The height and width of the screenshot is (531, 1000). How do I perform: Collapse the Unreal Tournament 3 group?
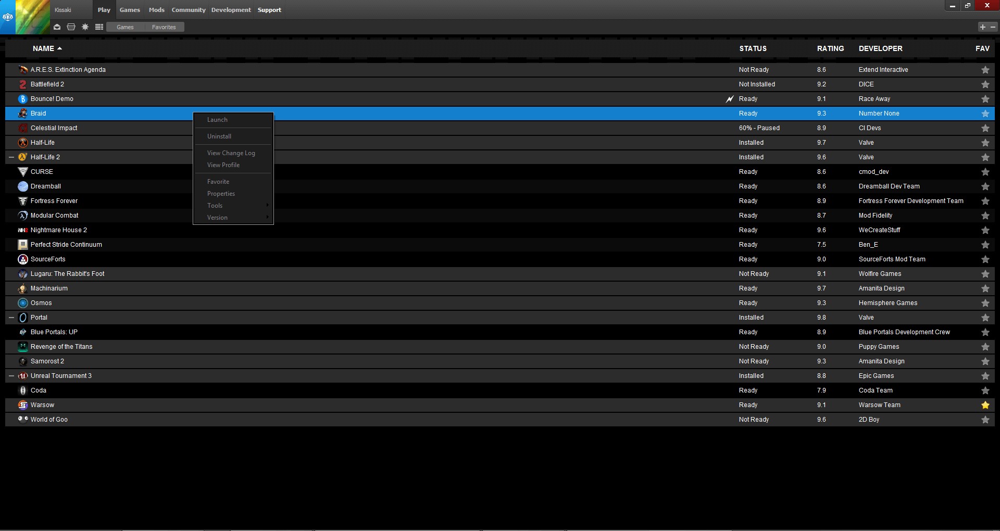[x=11, y=376]
